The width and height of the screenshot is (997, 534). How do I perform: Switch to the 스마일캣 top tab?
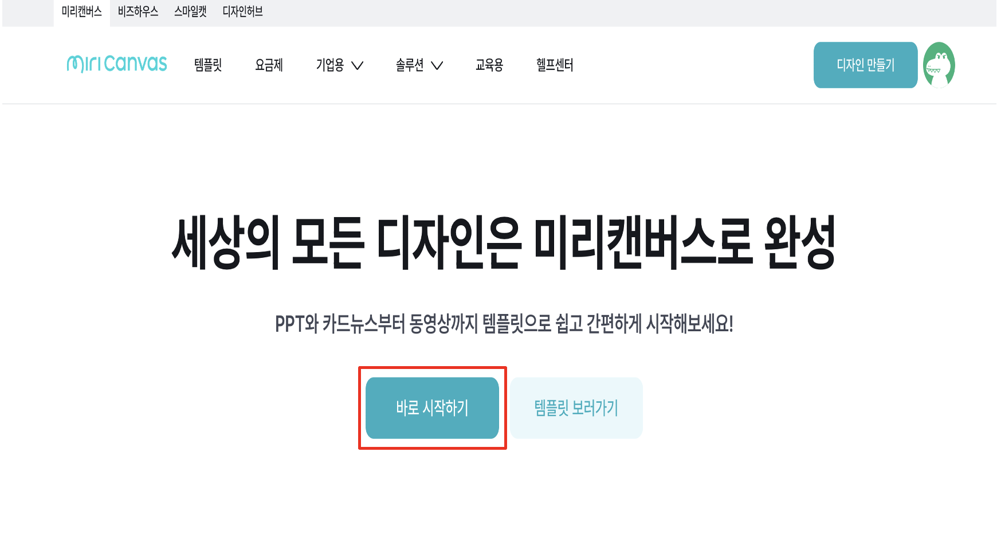point(190,12)
